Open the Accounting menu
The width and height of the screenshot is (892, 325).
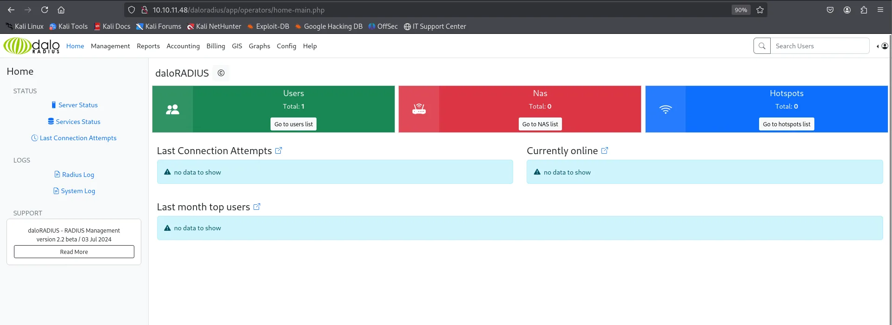183,46
